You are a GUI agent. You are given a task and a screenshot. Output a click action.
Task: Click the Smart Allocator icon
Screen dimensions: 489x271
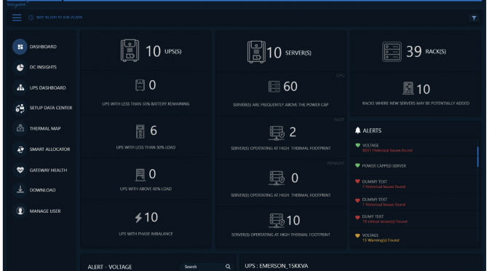(20, 149)
